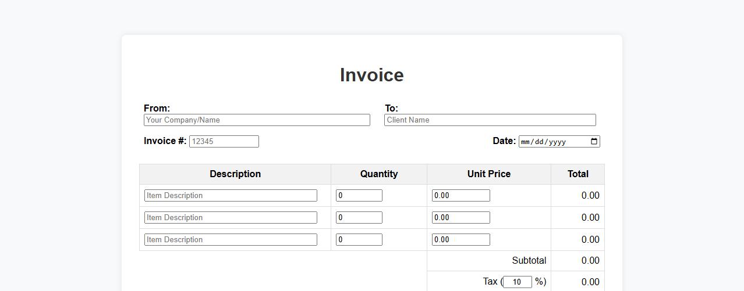
Task: Click the Tax percentage field
Action: tap(518, 282)
